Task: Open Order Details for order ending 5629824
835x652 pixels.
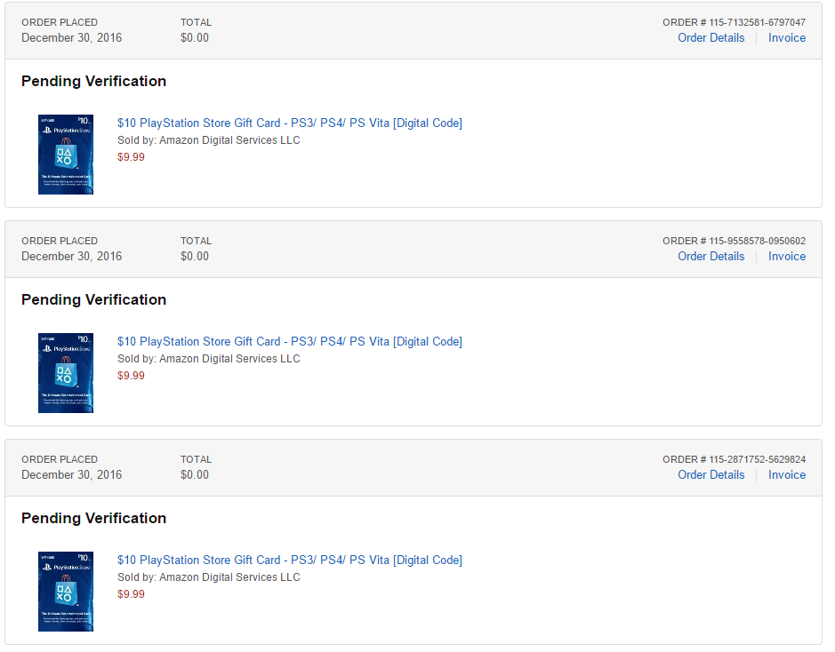Action: pos(711,475)
